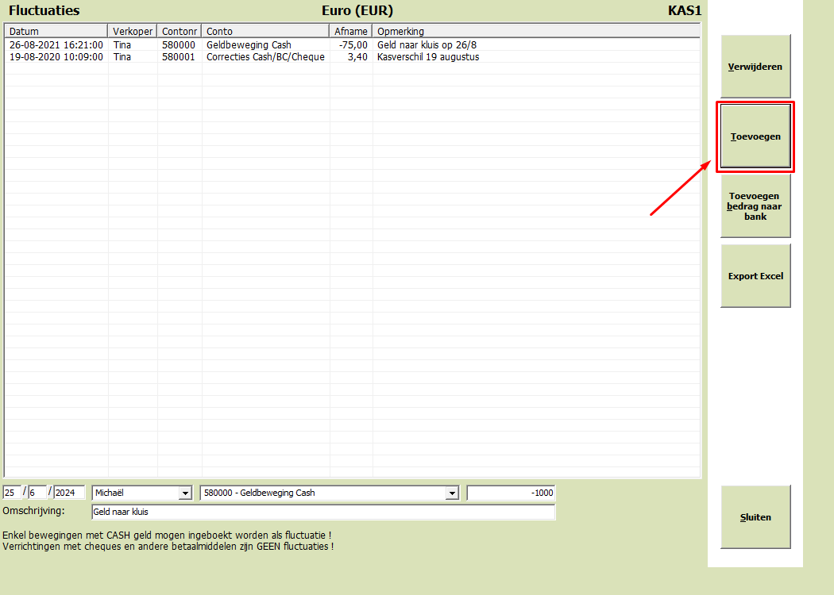The image size is (834, 595).
Task: Click the Verkoper column header
Action: [133, 32]
